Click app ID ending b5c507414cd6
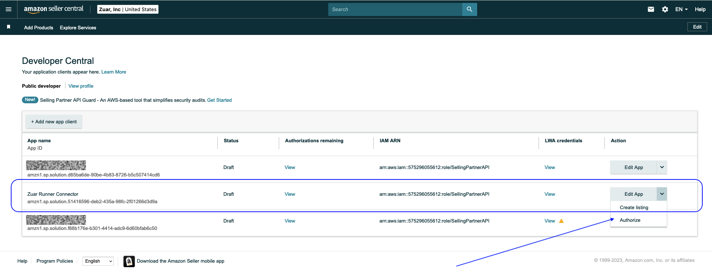The image size is (712, 279). [93, 175]
